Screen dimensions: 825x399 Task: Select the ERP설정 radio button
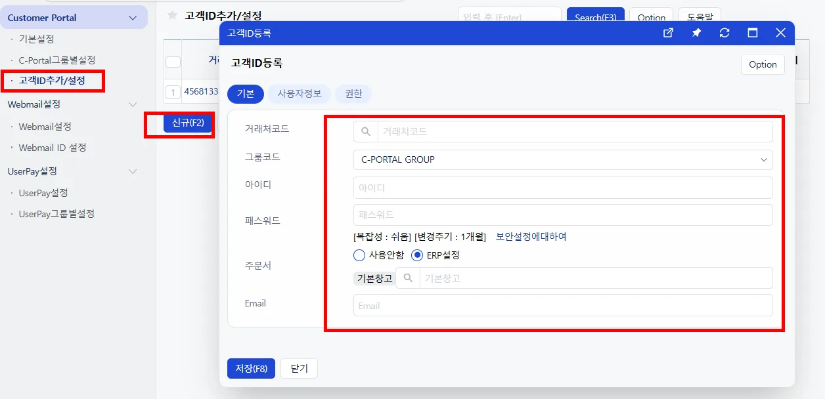click(416, 255)
